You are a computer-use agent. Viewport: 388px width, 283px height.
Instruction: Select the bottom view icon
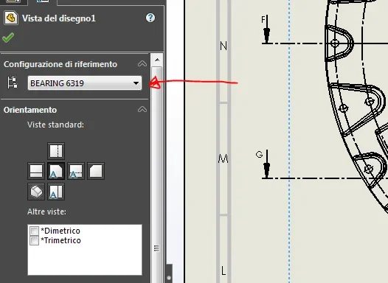point(56,192)
